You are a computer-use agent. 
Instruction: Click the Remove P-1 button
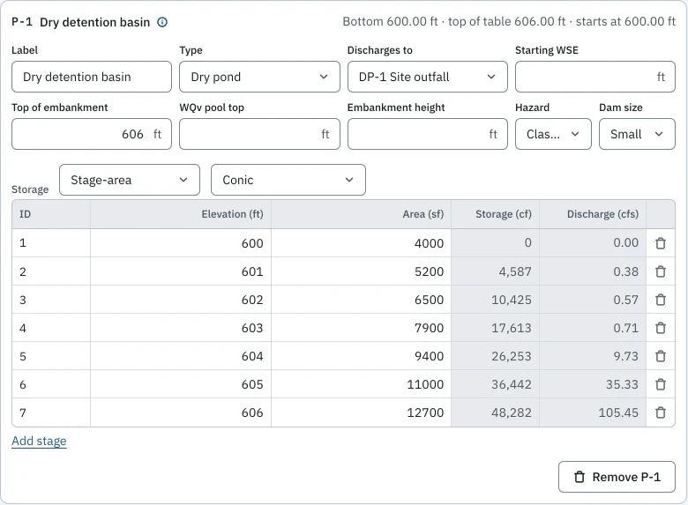coord(617,477)
